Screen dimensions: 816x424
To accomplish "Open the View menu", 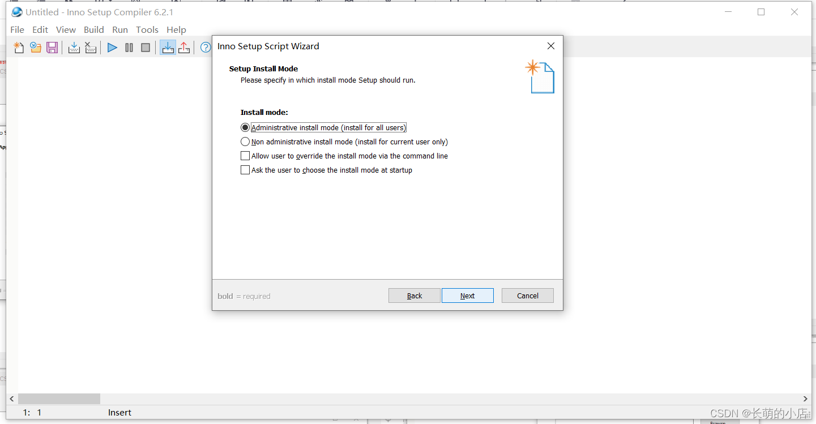I will pos(66,29).
